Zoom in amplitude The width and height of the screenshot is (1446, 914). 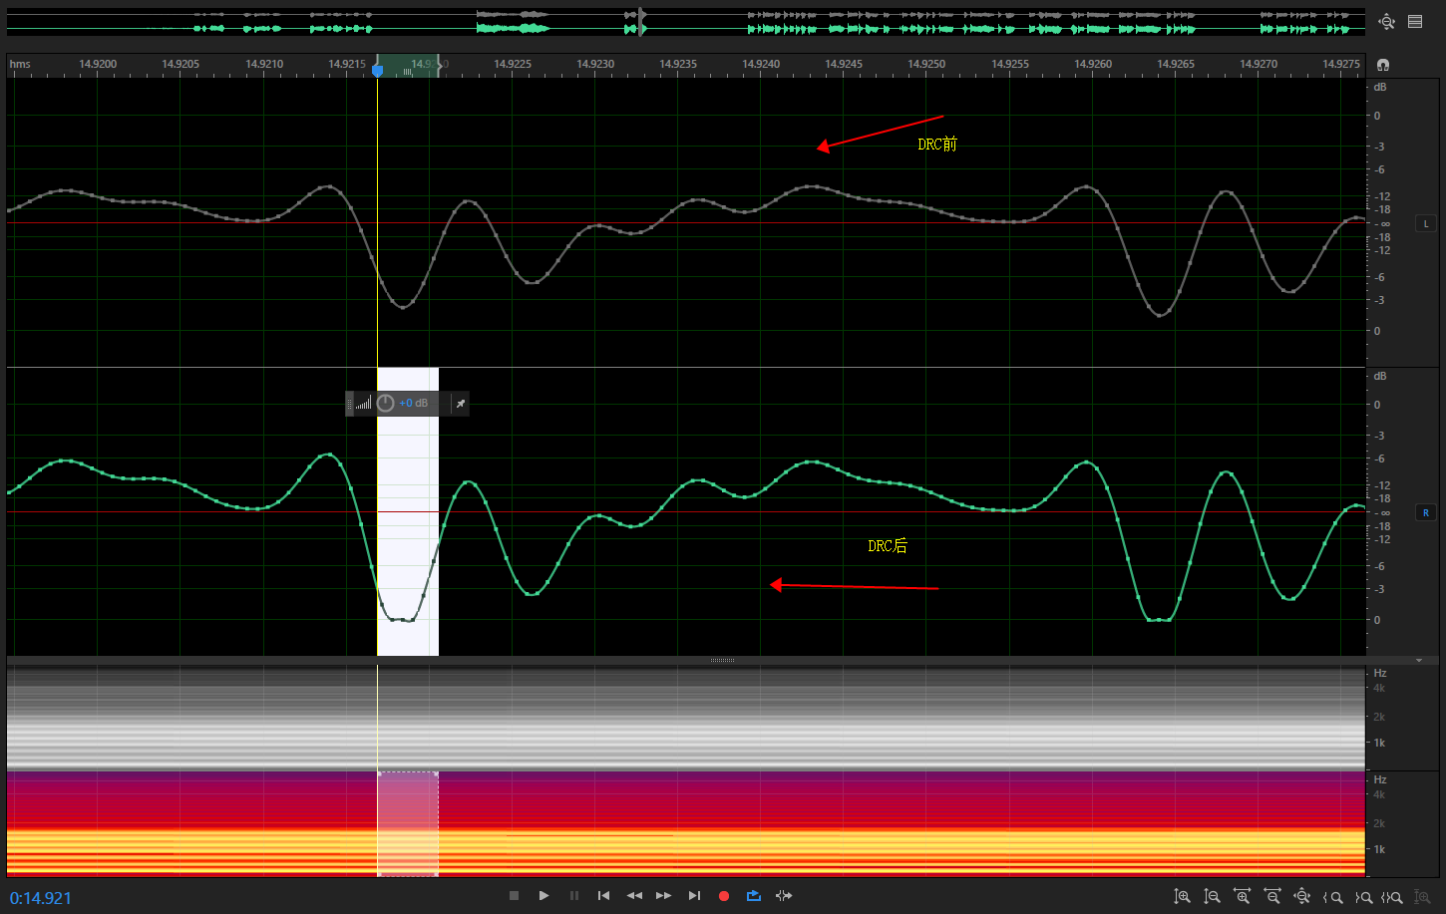click(1182, 896)
